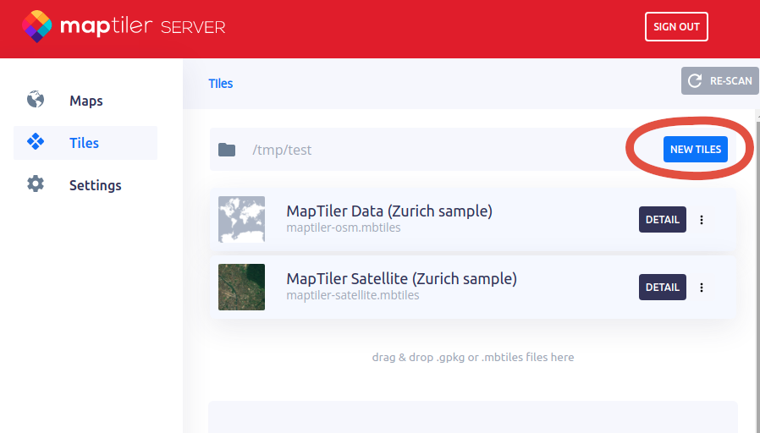Open three-dot menu for MapTiler Satellite
This screenshot has height=433, width=760.
tap(702, 288)
